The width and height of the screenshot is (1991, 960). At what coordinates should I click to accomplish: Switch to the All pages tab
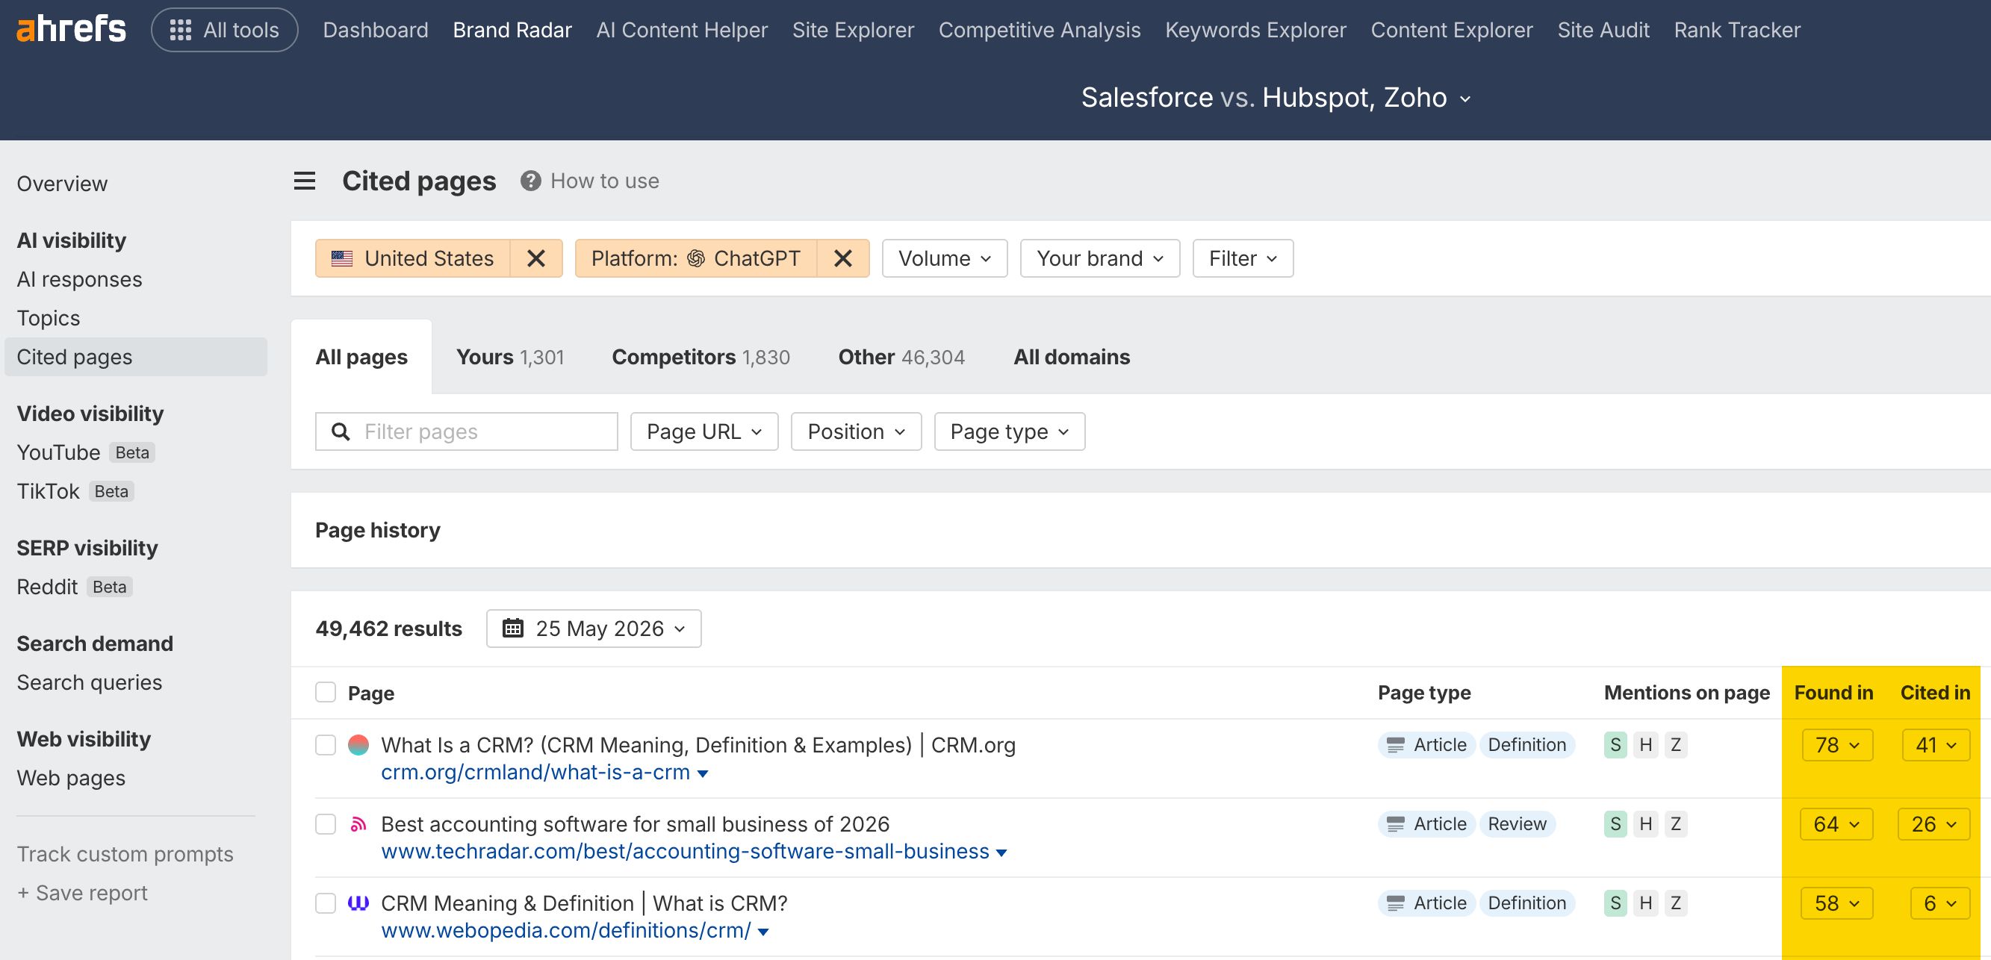pyautogui.click(x=361, y=357)
